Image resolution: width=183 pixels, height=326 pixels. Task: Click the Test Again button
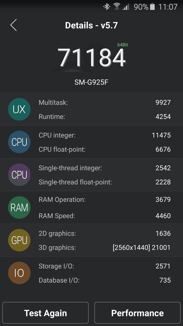tap(45, 313)
